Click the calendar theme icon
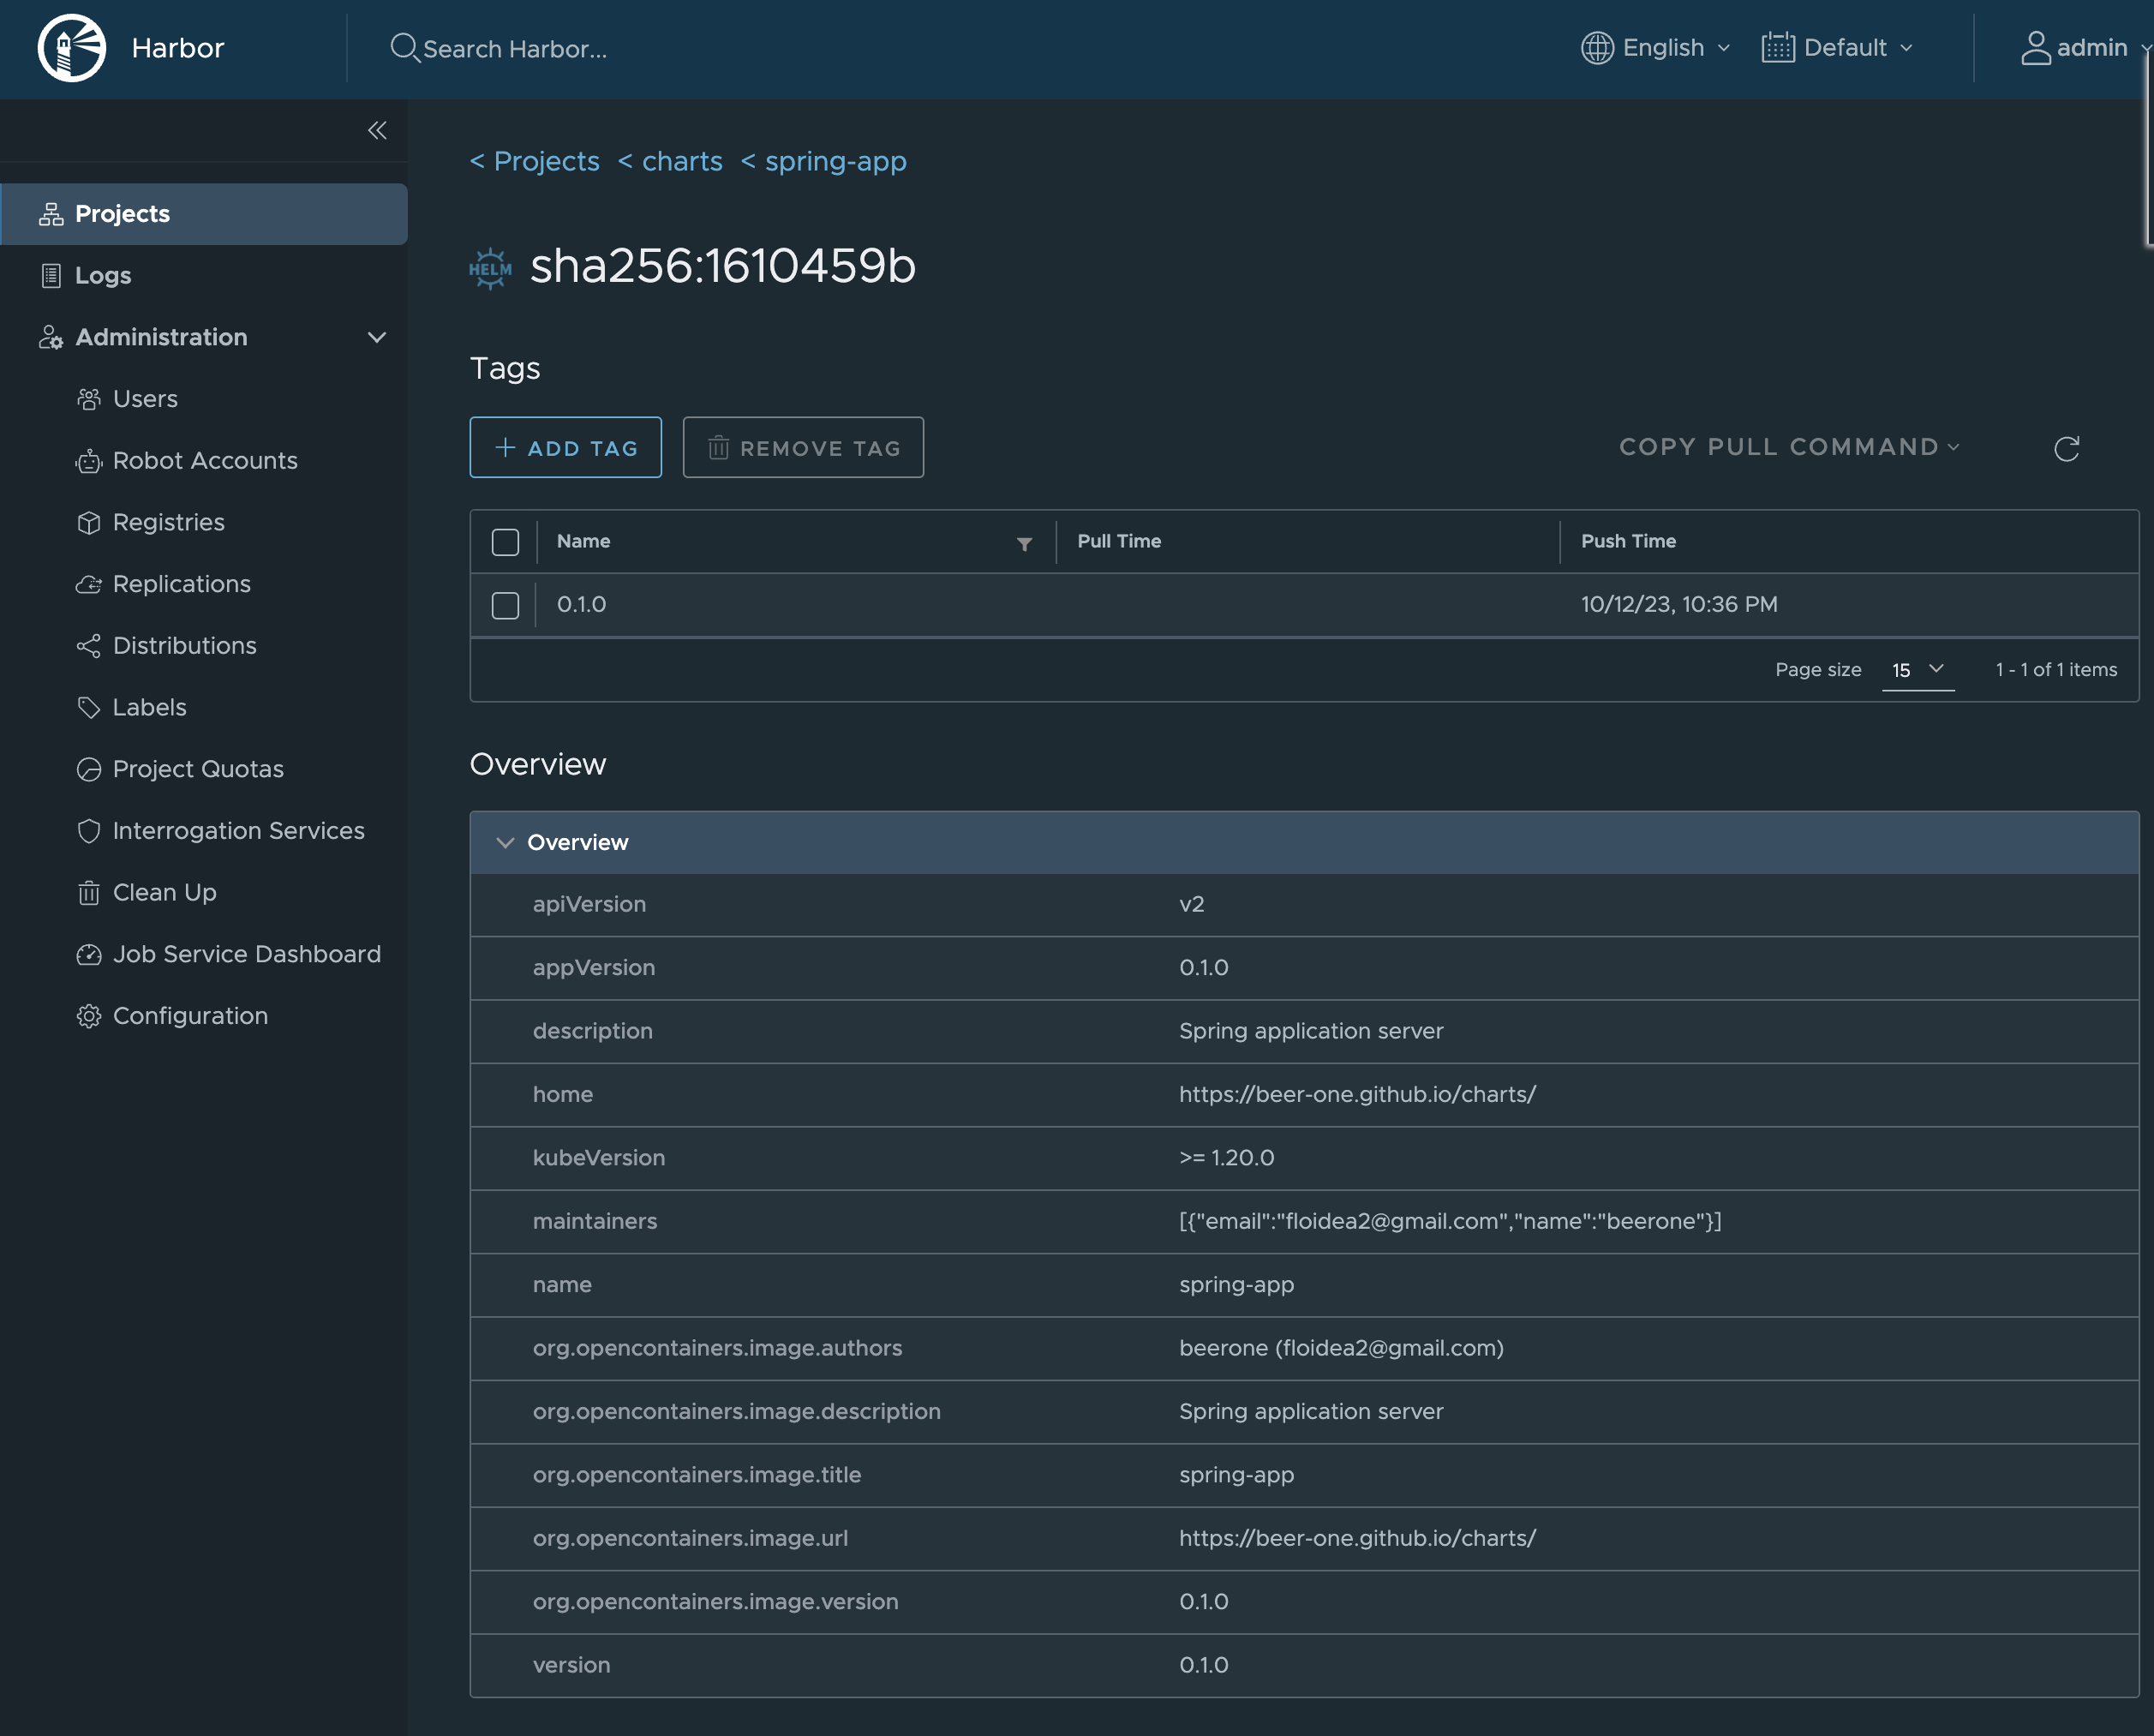Image resolution: width=2154 pixels, height=1736 pixels. [1778, 48]
